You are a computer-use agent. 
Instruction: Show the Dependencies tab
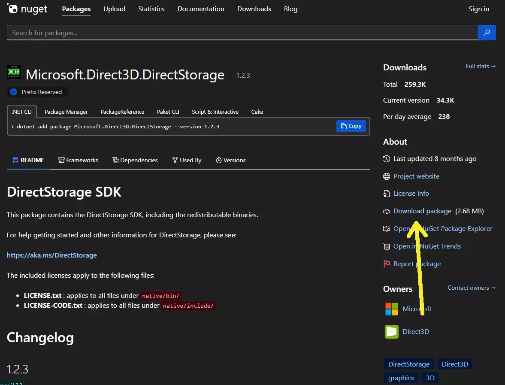point(135,160)
